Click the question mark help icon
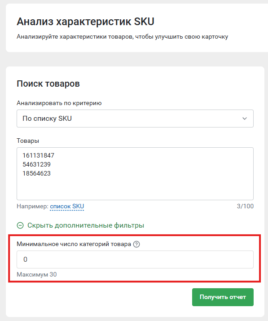The image size is (268, 321). point(136,244)
